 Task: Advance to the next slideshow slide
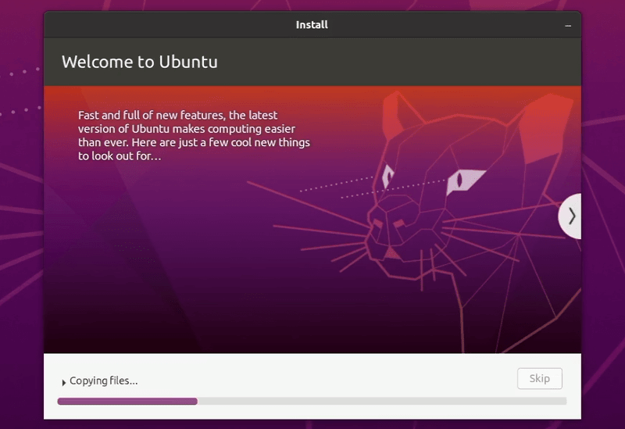pyautogui.click(x=571, y=216)
